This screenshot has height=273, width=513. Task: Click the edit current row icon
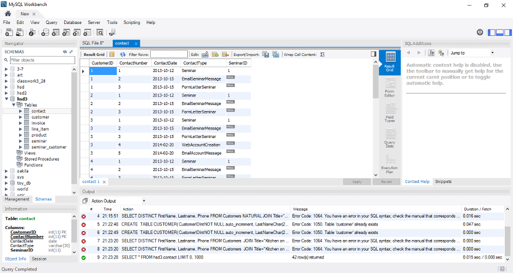point(205,54)
